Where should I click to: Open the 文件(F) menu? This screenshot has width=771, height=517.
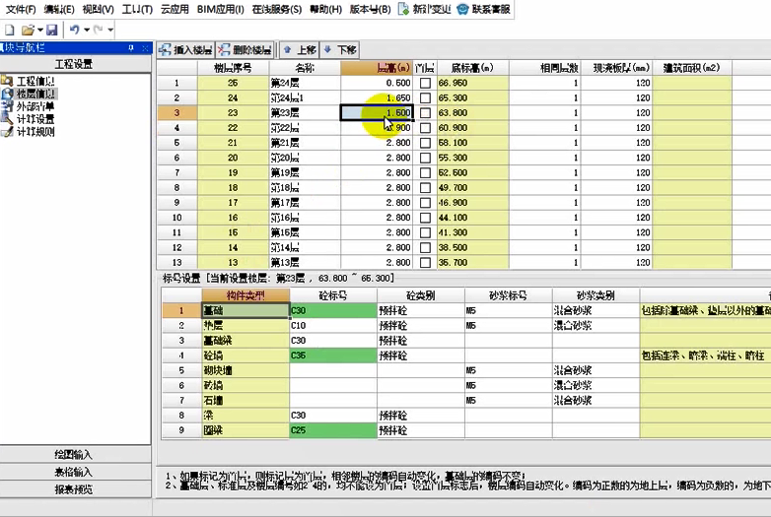click(x=19, y=9)
